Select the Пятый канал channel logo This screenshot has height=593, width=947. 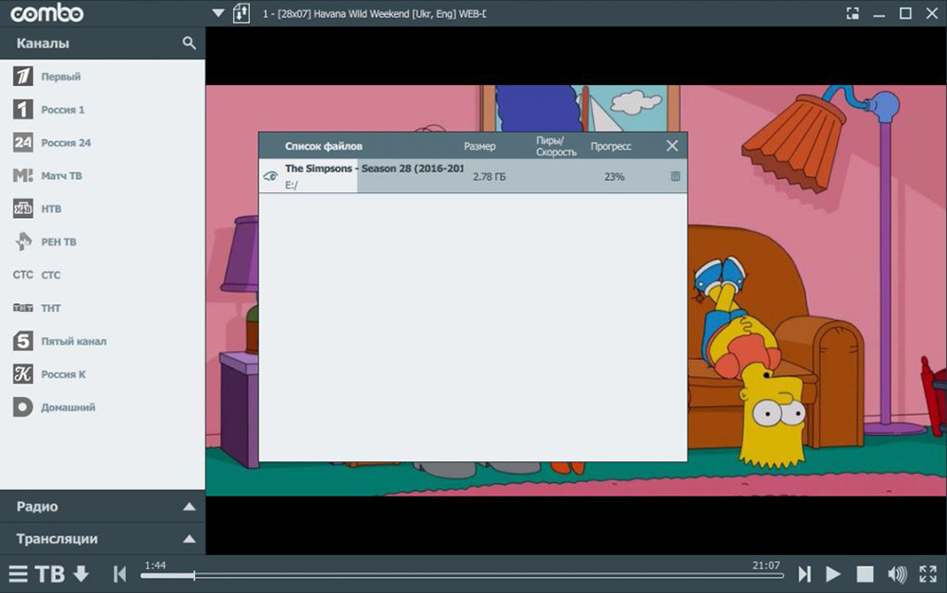tap(23, 341)
